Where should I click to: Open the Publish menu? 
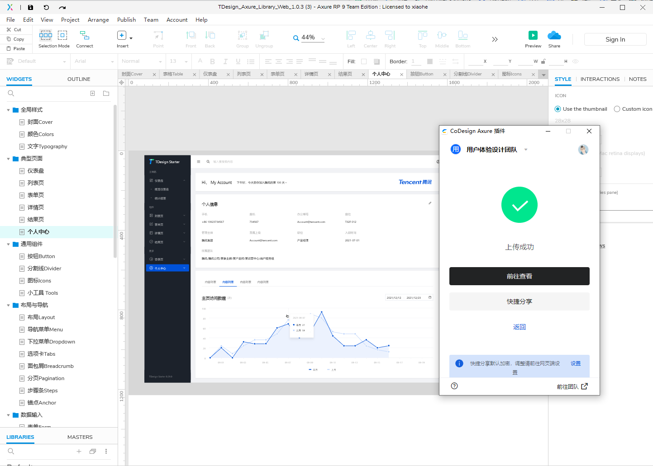pyautogui.click(x=126, y=20)
